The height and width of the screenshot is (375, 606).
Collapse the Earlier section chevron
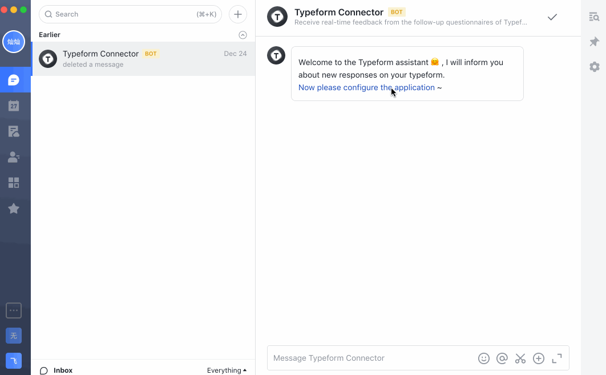click(243, 35)
